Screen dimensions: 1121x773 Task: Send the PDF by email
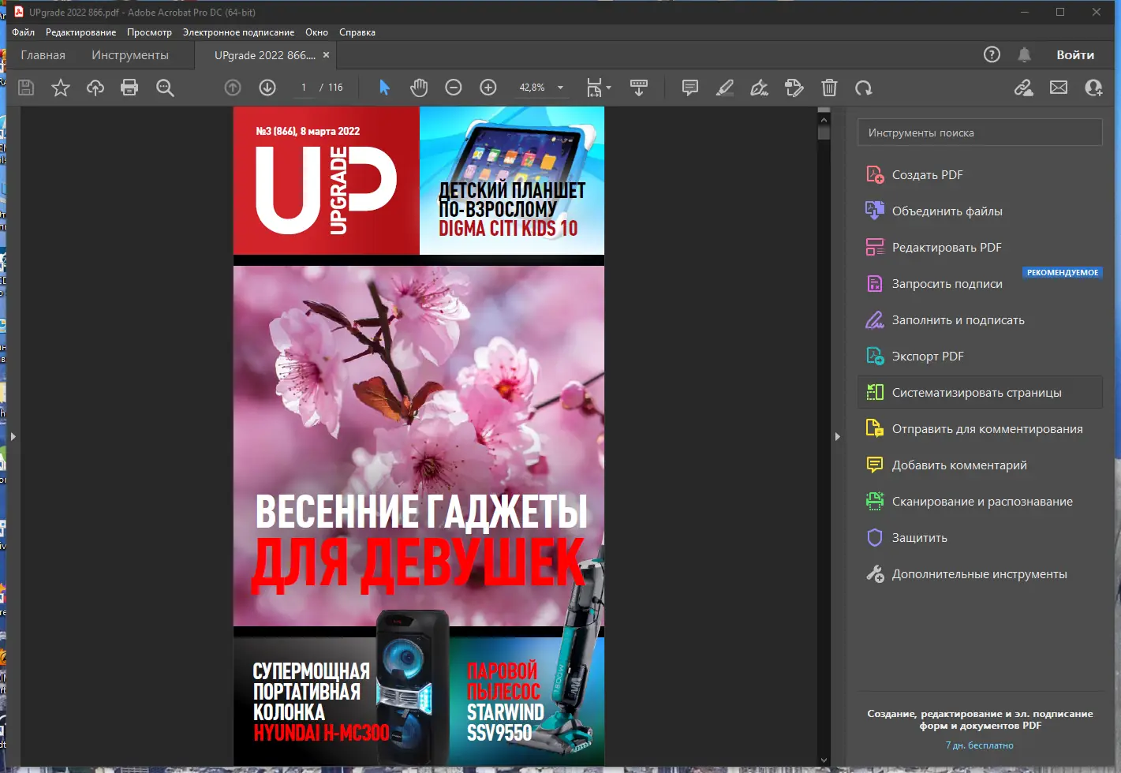click(x=1059, y=88)
